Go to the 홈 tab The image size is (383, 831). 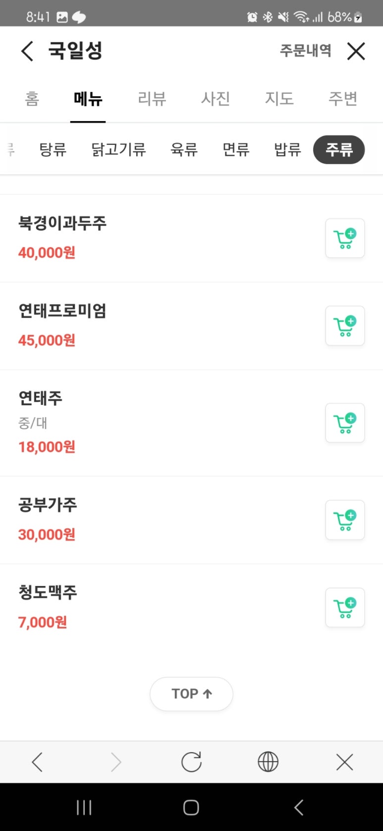tap(32, 98)
